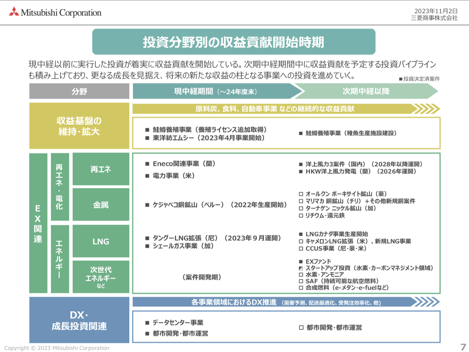
Task: Click 電力事業（米）
Action: [x=174, y=176]
